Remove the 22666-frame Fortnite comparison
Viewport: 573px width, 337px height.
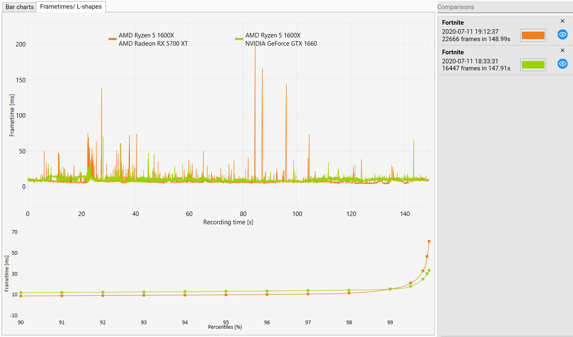click(x=563, y=21)
